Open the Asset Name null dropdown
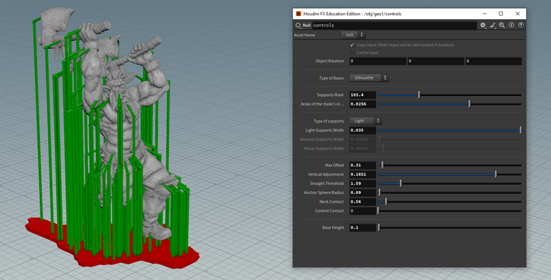Screen dimensions: 551x280 tap(353, 35)
